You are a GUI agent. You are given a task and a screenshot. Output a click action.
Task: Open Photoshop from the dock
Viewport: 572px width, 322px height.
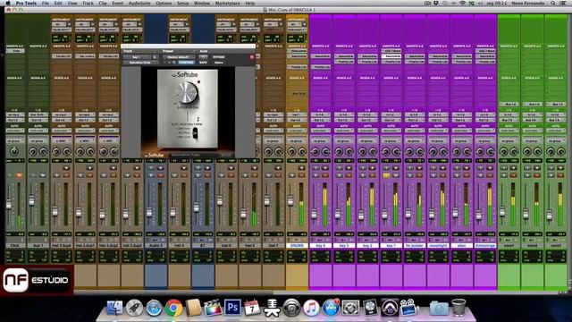click(x=232, y=308)
